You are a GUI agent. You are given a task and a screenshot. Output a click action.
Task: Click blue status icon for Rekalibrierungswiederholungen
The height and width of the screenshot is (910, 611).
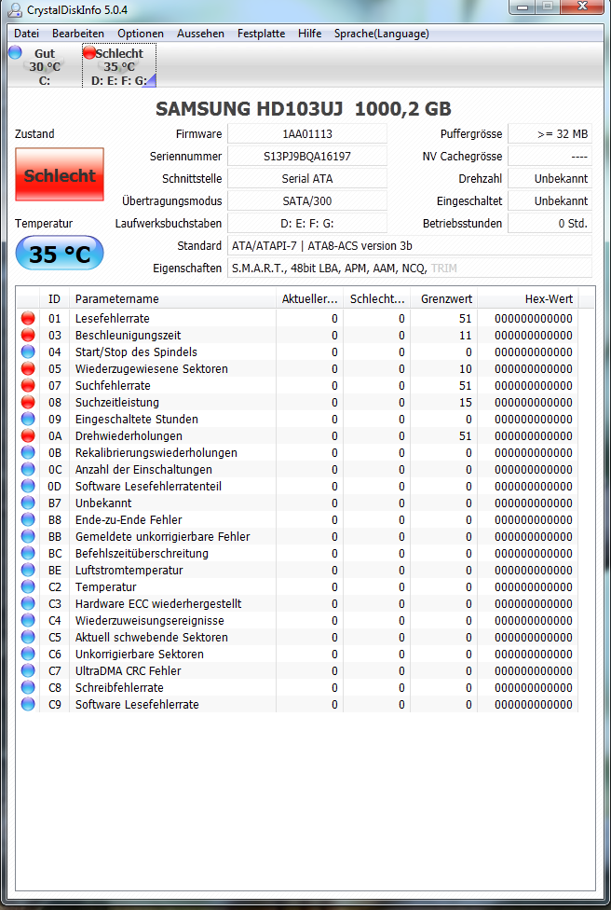[x=28, y=453]
